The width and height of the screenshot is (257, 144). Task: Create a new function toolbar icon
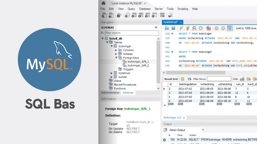tap(154, 15)
